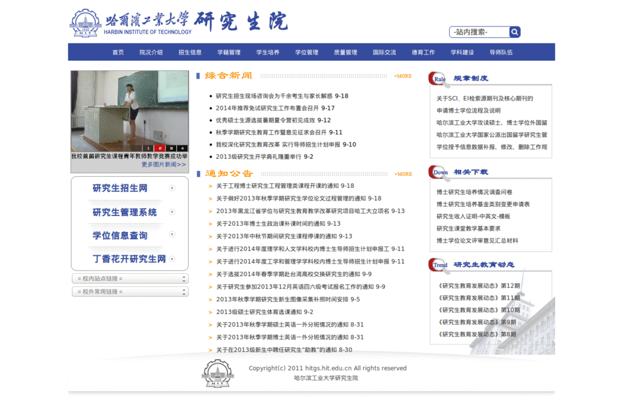The width and height of the screenshot is (629, 397).
Task: Open download 博士学位论文评审意见汇总材料
Action: point(477,241)
